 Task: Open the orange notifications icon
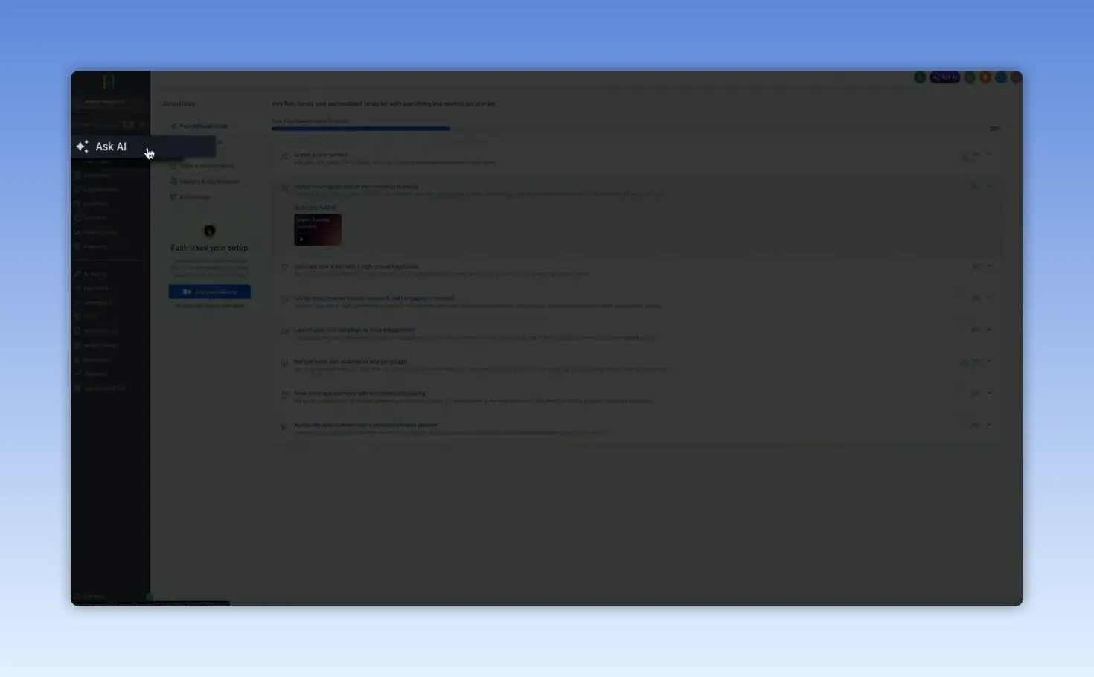pyautogui.click(x=985, y=77)
